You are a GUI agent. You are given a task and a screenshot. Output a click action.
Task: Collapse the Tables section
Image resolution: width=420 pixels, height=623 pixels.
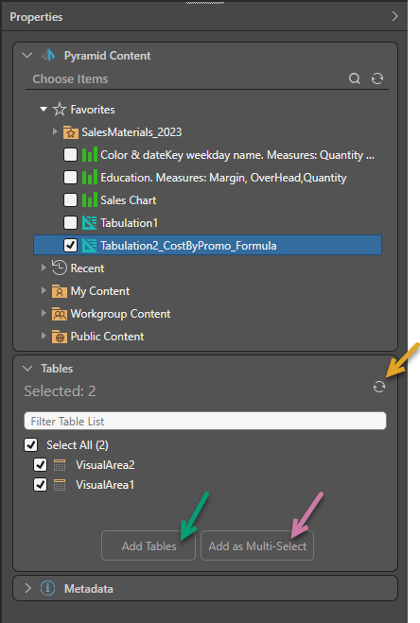27,369
